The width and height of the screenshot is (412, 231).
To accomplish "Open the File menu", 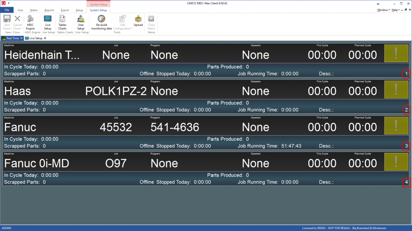I will [x=7, y=10].
